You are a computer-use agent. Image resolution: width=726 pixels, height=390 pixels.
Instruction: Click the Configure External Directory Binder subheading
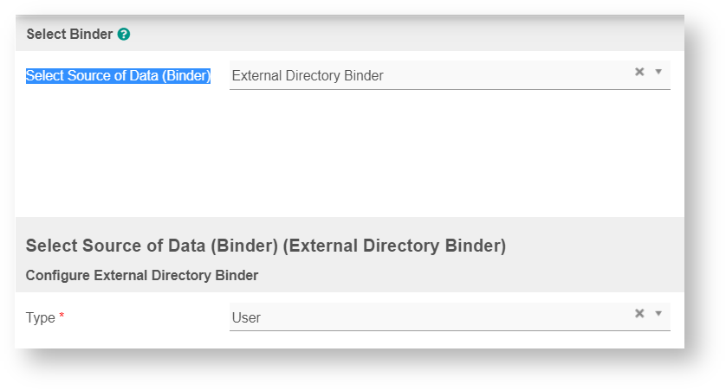click(x=142, y=276)
